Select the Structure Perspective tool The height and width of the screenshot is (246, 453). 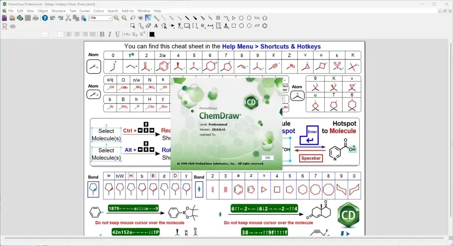coord(141,18)
